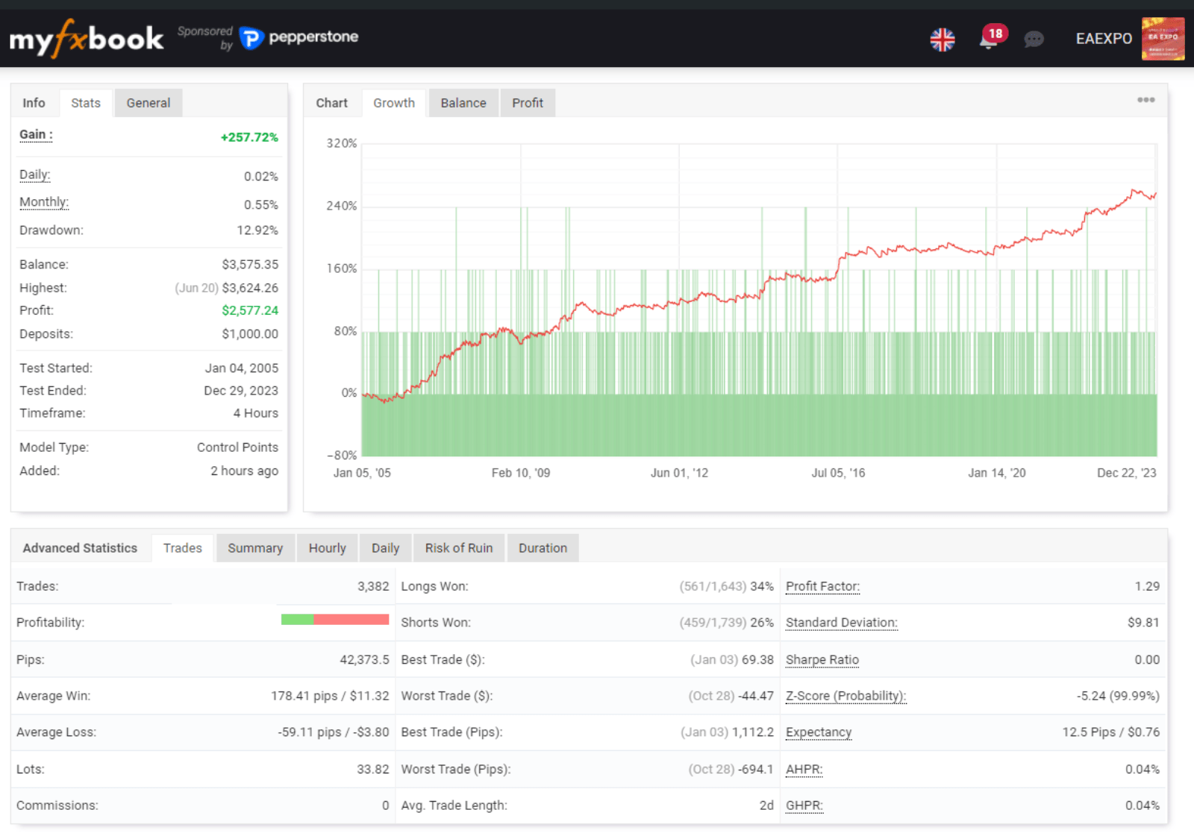
Task: Click the 33.82 lots value
Action: (373, 770)
